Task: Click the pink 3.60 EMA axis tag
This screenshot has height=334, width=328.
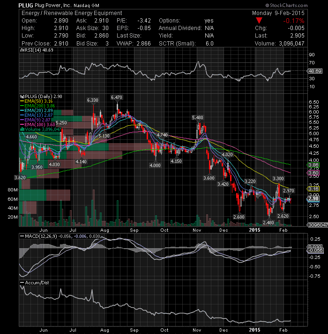Action: click(313, 173)
